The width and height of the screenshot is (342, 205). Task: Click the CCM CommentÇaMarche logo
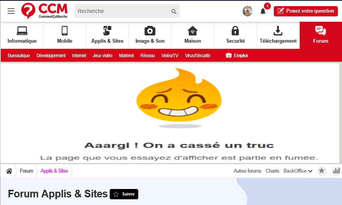[x=45, y=11]
